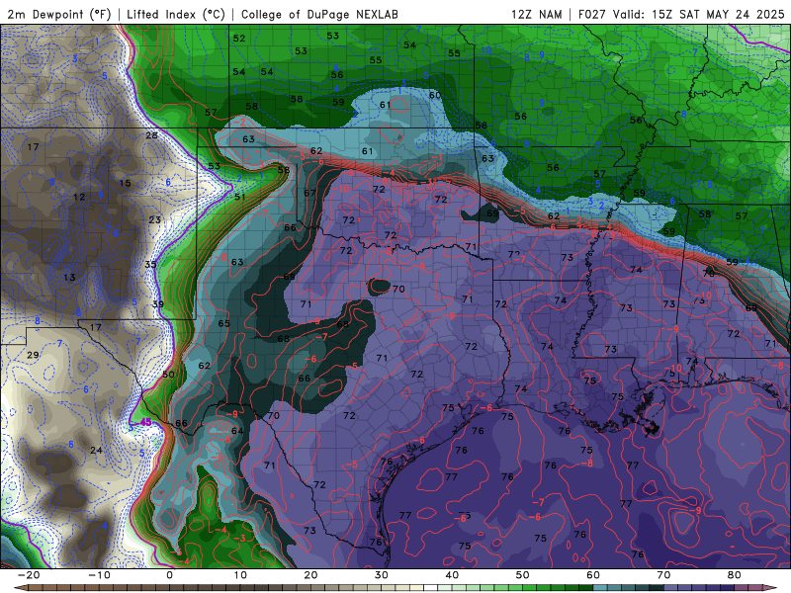Viewport: 791px width, 593px height.
Task: Click the "29" dewpoint value on map
Action: (x=33, y=355)
